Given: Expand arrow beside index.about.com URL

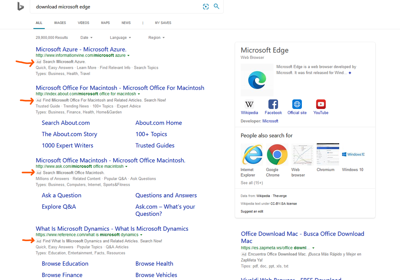Looking at the screenshot, I should [x=139, y=94].
